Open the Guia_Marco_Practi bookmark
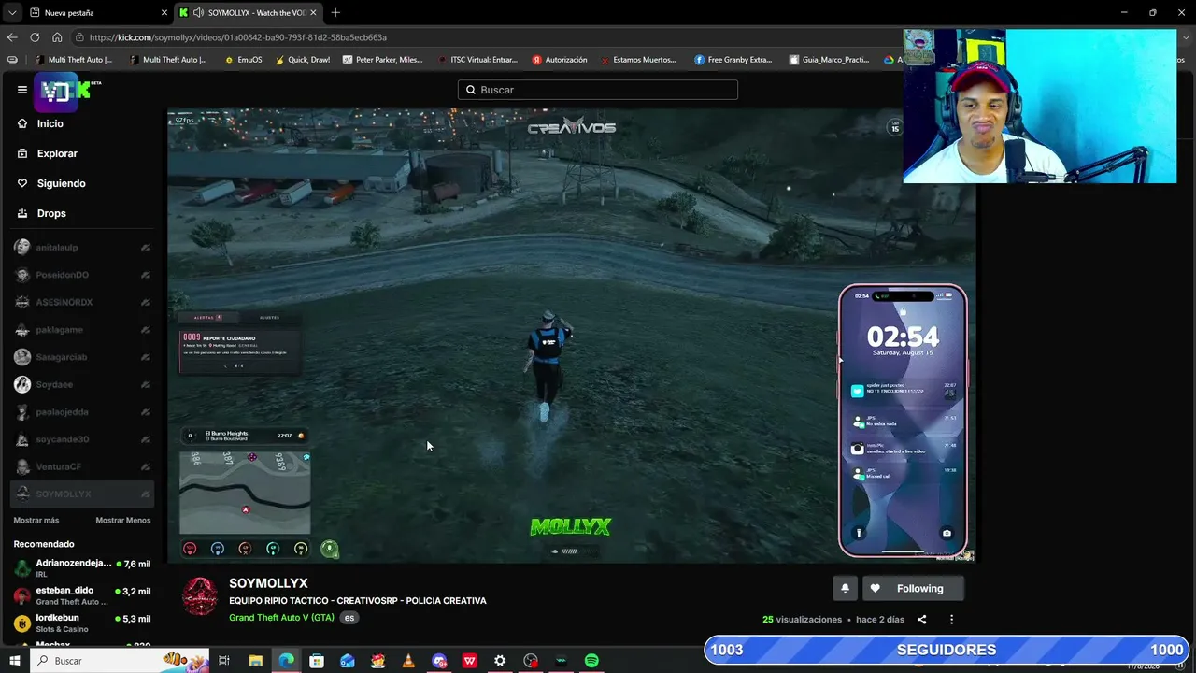 (829, 60)
